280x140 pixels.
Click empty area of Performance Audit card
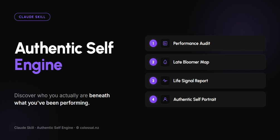(x=237, y=43)
